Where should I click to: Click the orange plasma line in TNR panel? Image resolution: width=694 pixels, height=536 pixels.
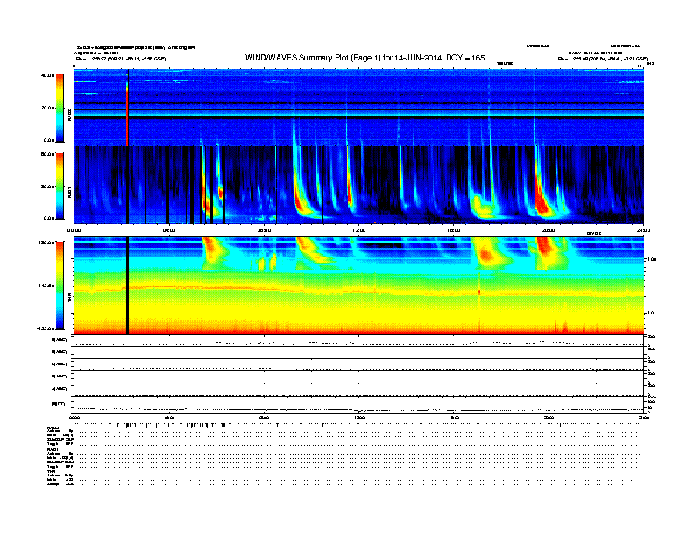[x=358, y=292]
